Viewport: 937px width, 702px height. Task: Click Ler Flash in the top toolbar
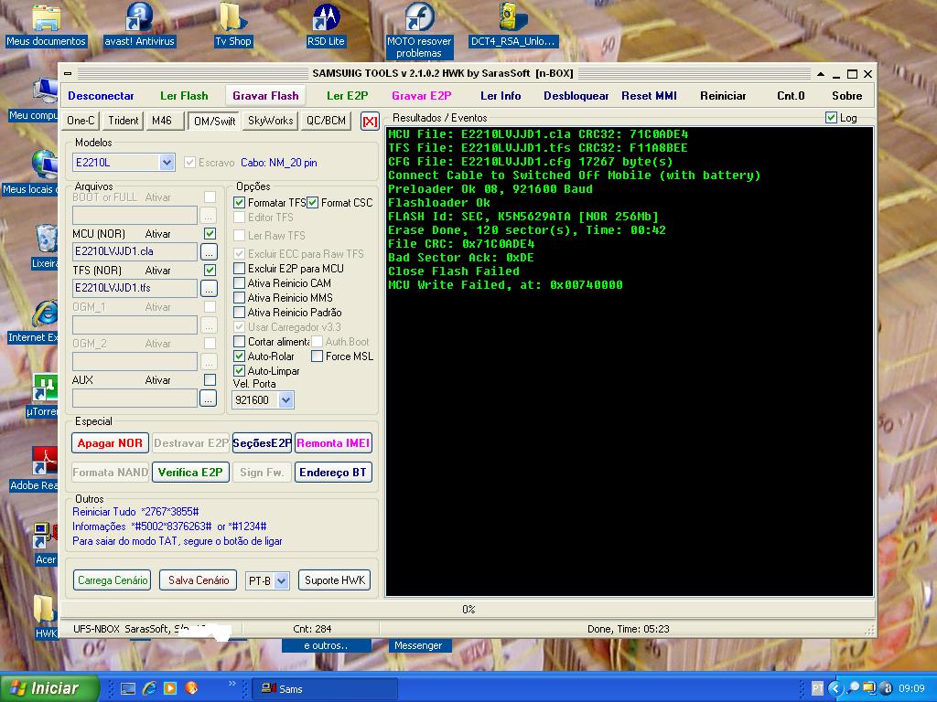click(184, 95)
